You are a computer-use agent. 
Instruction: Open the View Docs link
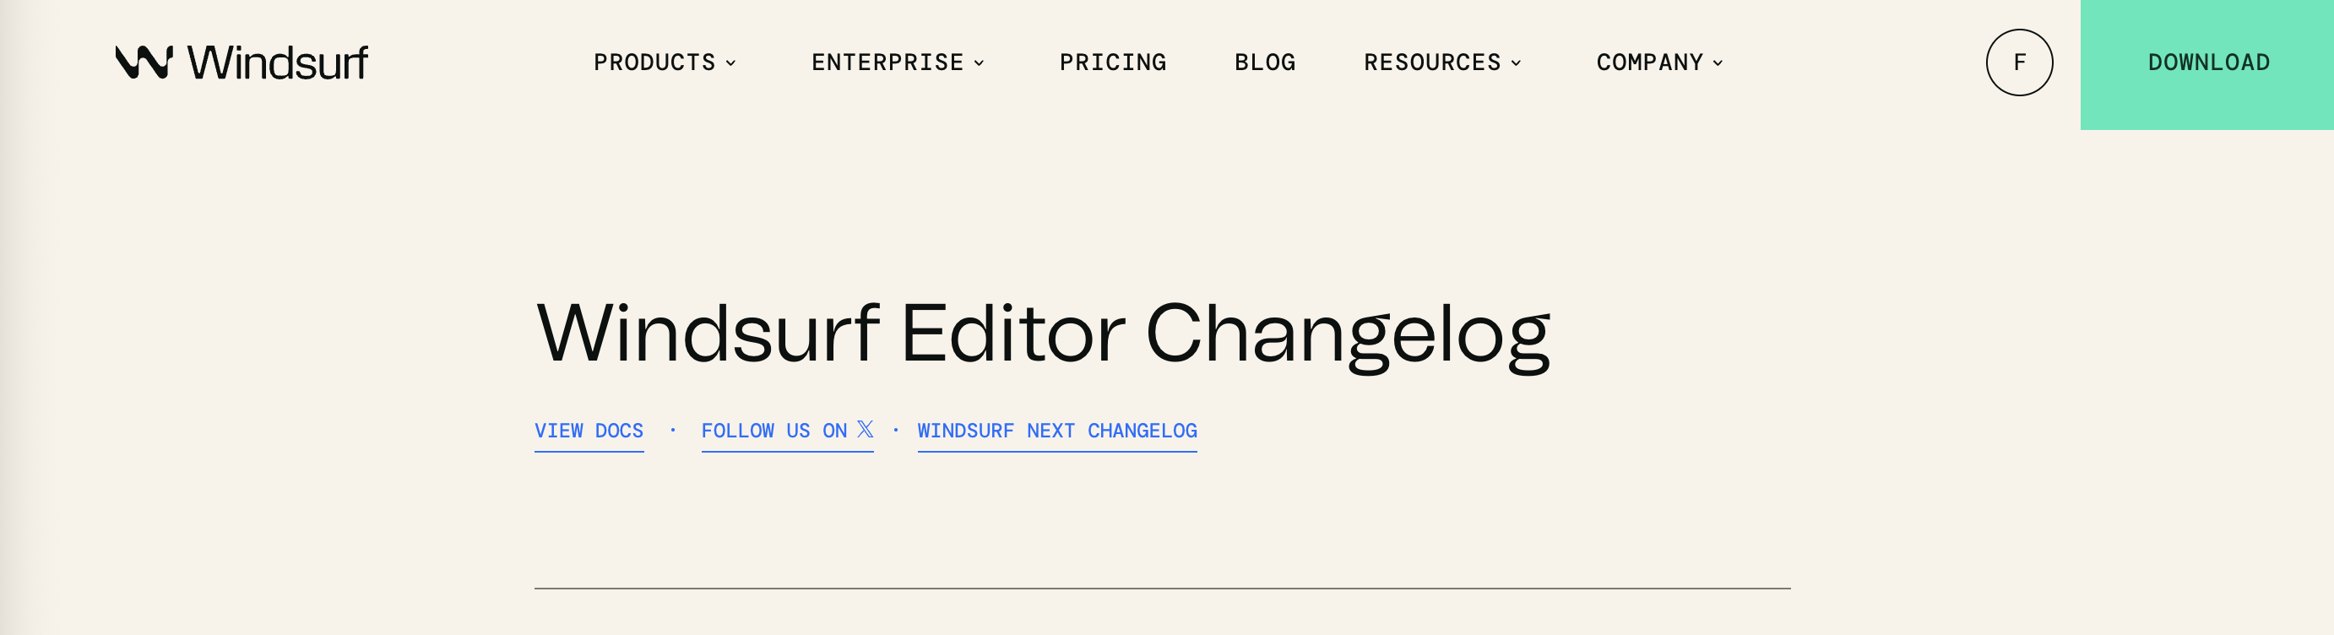pos(589,431)
